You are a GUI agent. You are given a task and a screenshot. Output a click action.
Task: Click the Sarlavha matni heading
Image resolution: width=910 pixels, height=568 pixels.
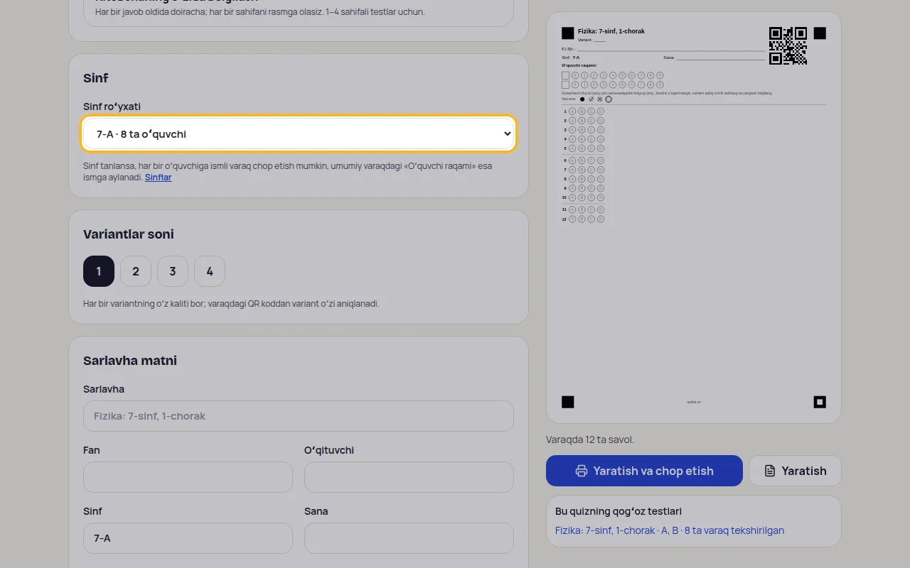(130, 361)
